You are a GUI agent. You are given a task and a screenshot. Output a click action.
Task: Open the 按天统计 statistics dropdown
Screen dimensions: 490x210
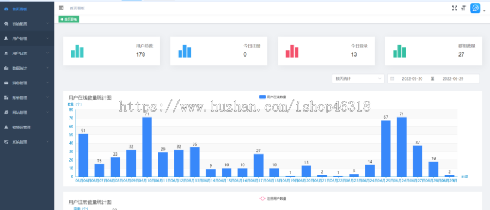[358, 78]
